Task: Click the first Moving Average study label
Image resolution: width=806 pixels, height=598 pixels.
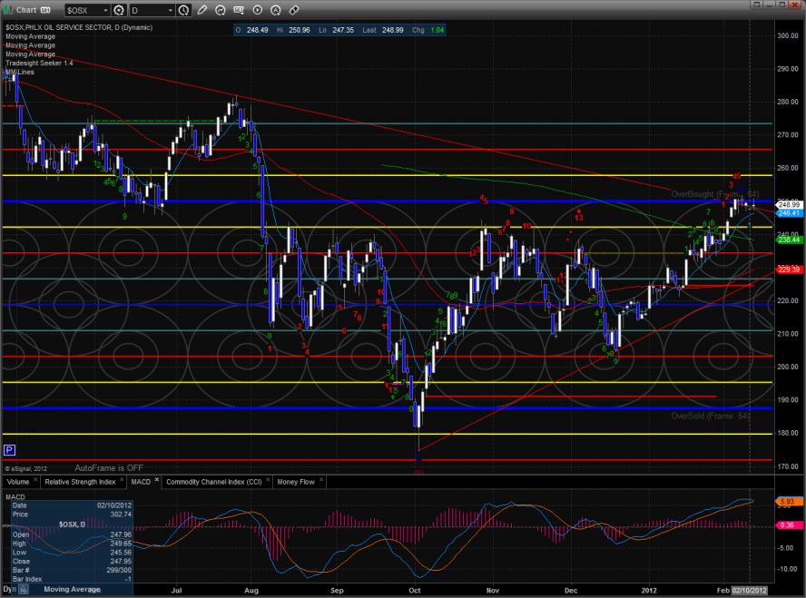Action: 30,36
